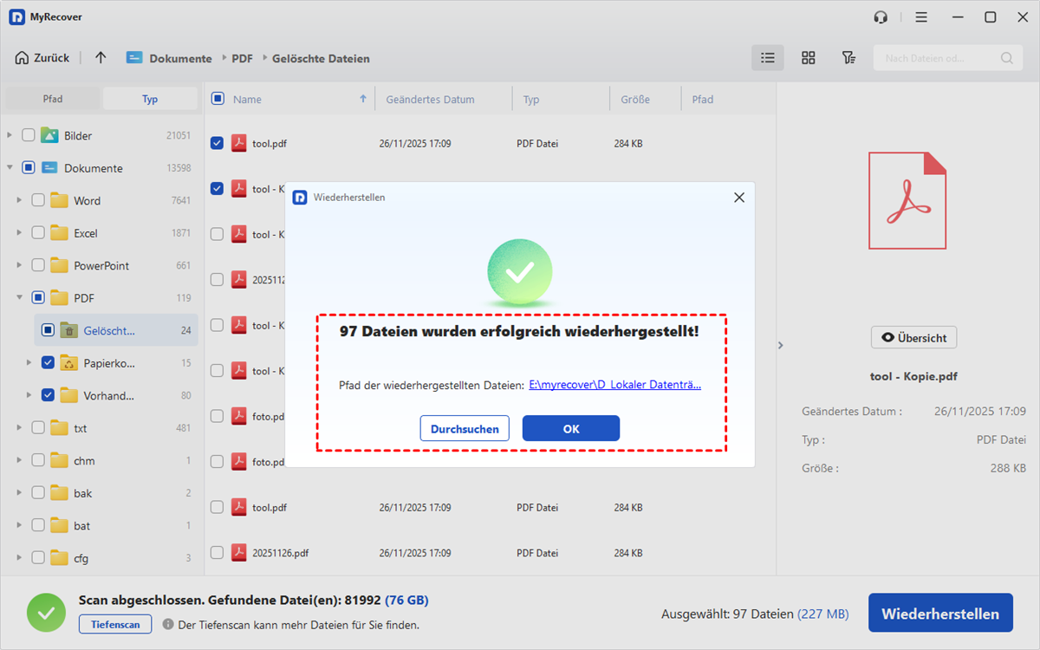This screenshot has width=1040, height=650.
Task: Open the recovered files path link
Action: click(x=614, y=385)
